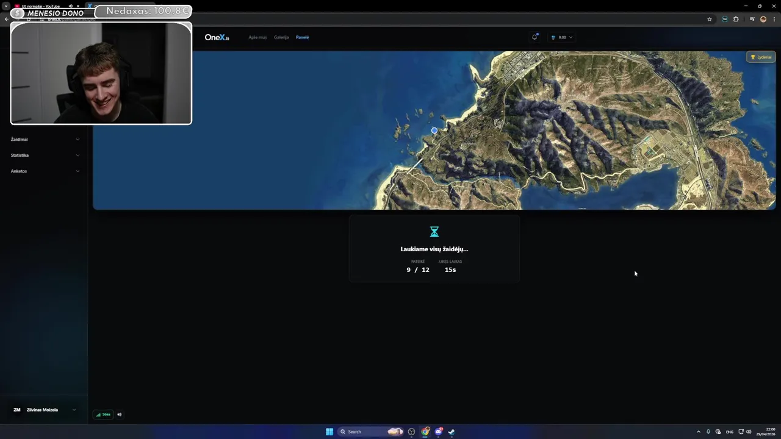Click the blue map marker
This screenshot has height=439, width=781.
click(x=434, y=130)
